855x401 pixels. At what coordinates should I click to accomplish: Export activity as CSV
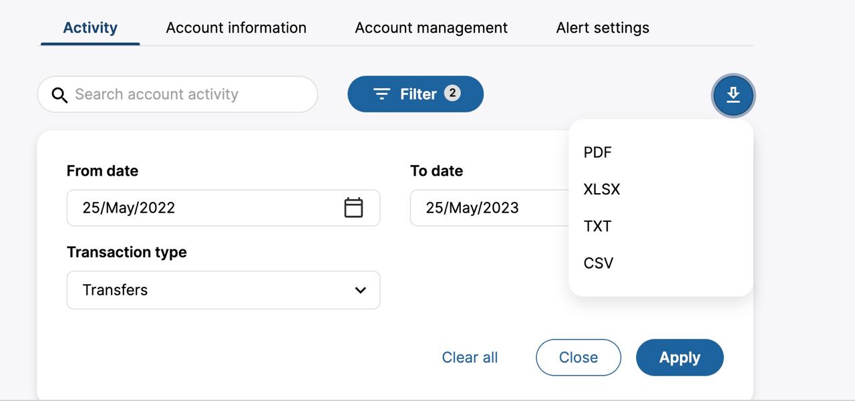click(x=598, y=263)
